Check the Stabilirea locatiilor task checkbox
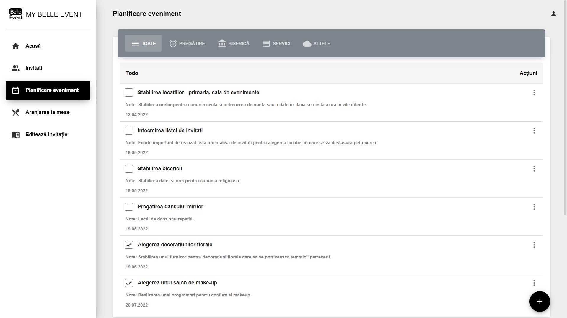567x318 pixels. (x=129, y=93)
